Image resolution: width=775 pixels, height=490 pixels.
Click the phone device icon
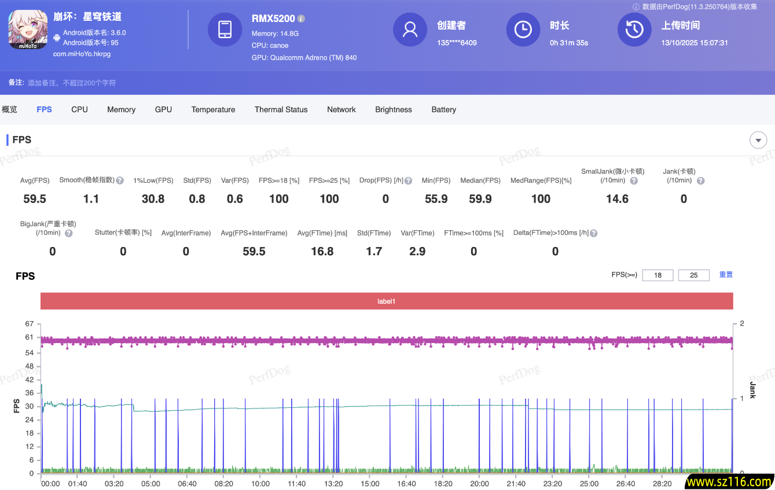coord(225,30)
